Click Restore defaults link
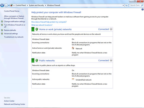 point(10,30)
